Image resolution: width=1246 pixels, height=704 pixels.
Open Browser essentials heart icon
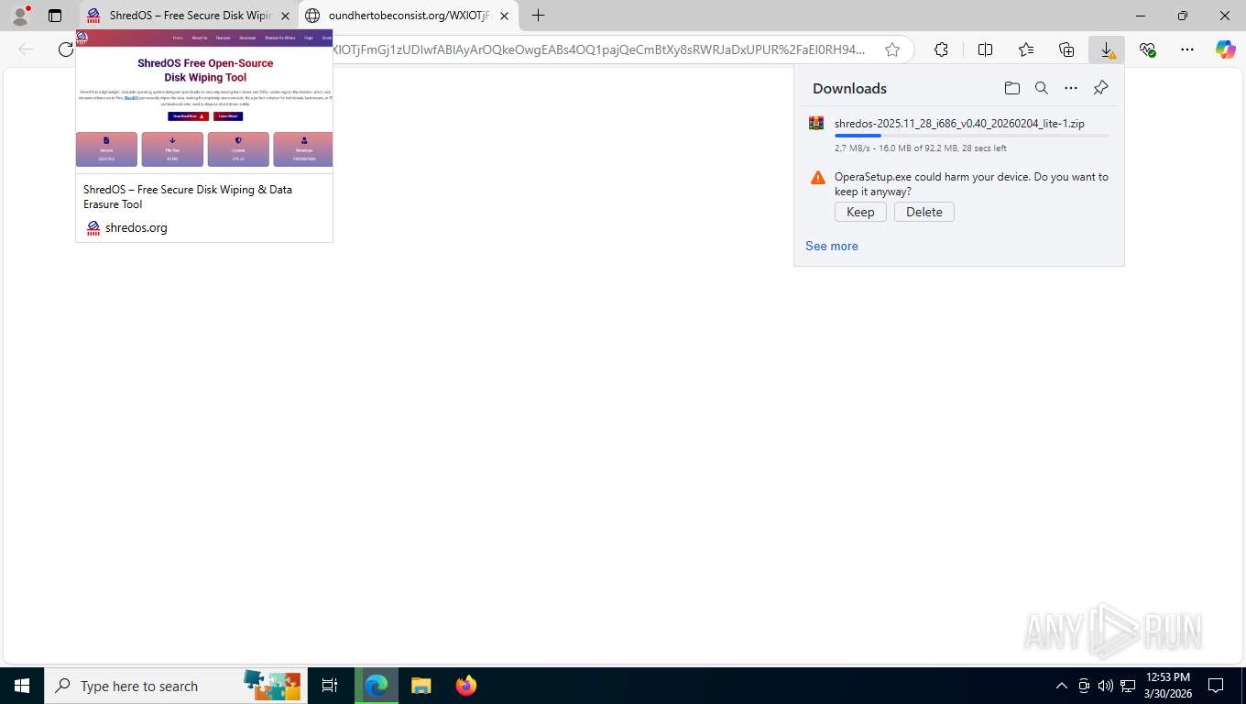(1147, 49)
